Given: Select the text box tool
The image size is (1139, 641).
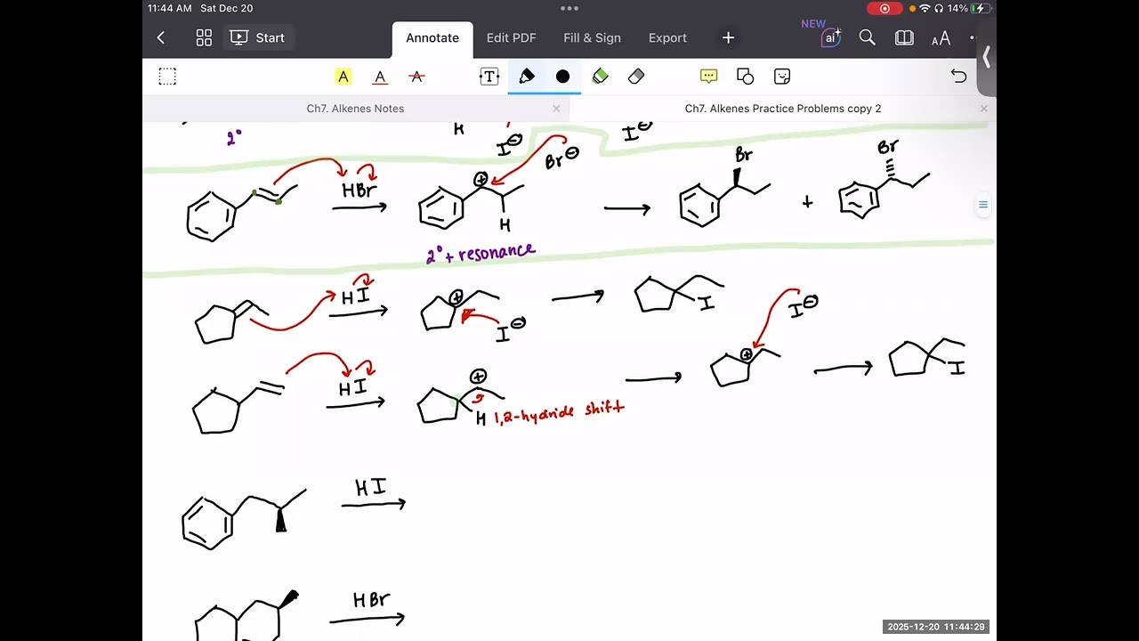Looking at the screenshot, I should tap(489, 77).
